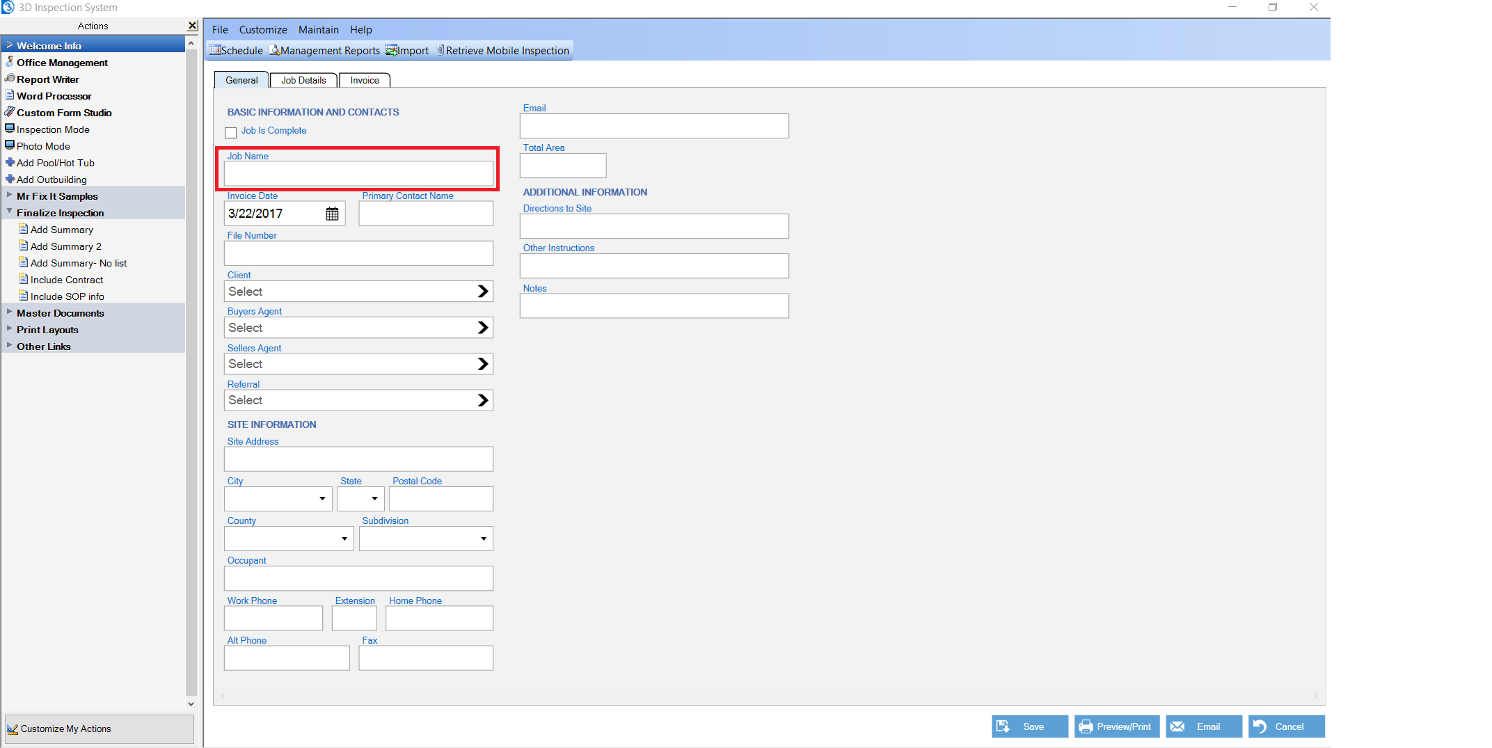Click the Inspection Mode monitor icon
1492x748 pixels.
[x=10, y=129]
